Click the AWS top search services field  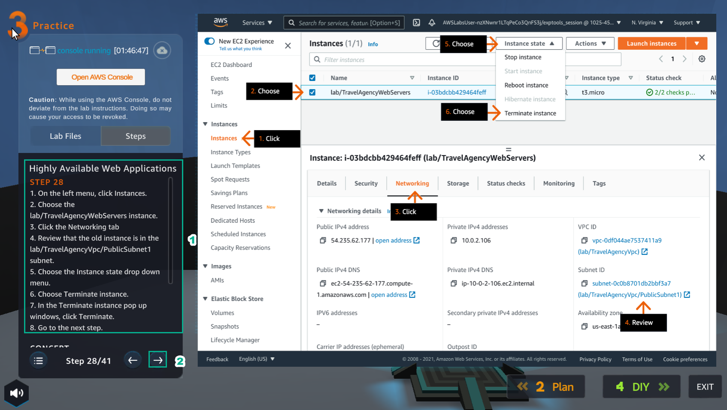(x=344, y=23)
